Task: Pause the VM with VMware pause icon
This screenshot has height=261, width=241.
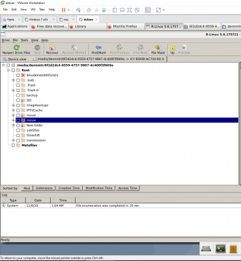Action: (63, 10)
